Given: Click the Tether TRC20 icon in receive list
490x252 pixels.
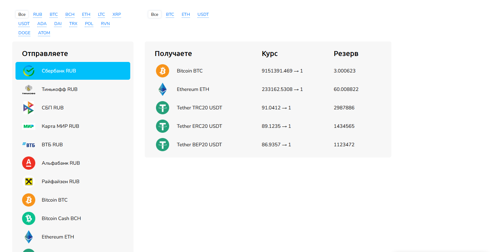Looking at the screenshot, I should coord(163,108).
